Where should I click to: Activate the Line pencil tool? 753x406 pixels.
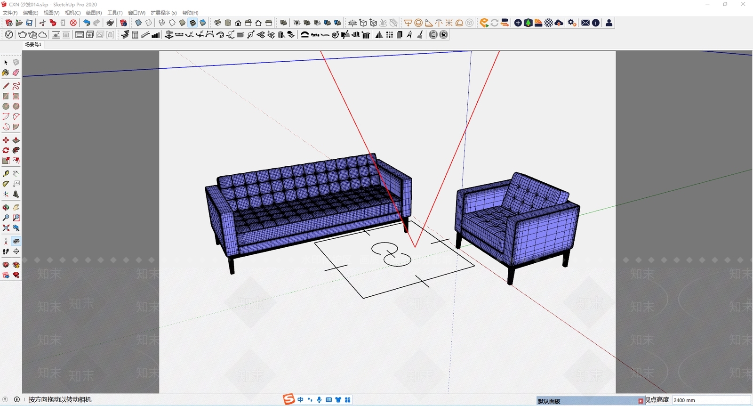(6, 86)
